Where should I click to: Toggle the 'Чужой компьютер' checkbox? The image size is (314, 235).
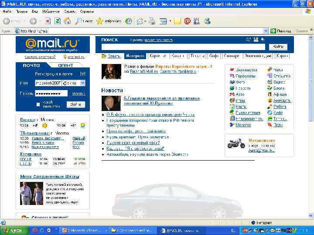38,104
